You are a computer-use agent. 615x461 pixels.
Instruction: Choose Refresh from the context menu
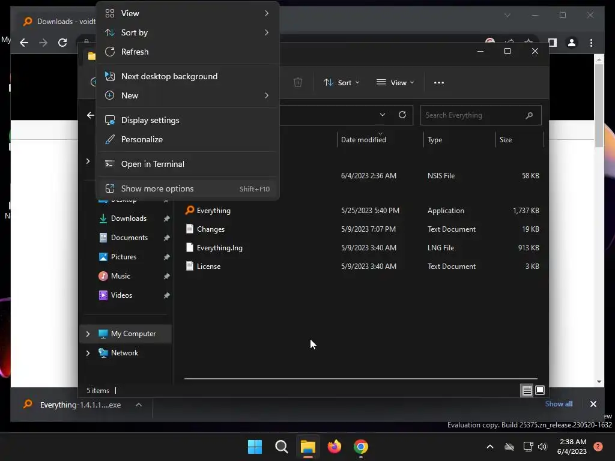[187, 52]
